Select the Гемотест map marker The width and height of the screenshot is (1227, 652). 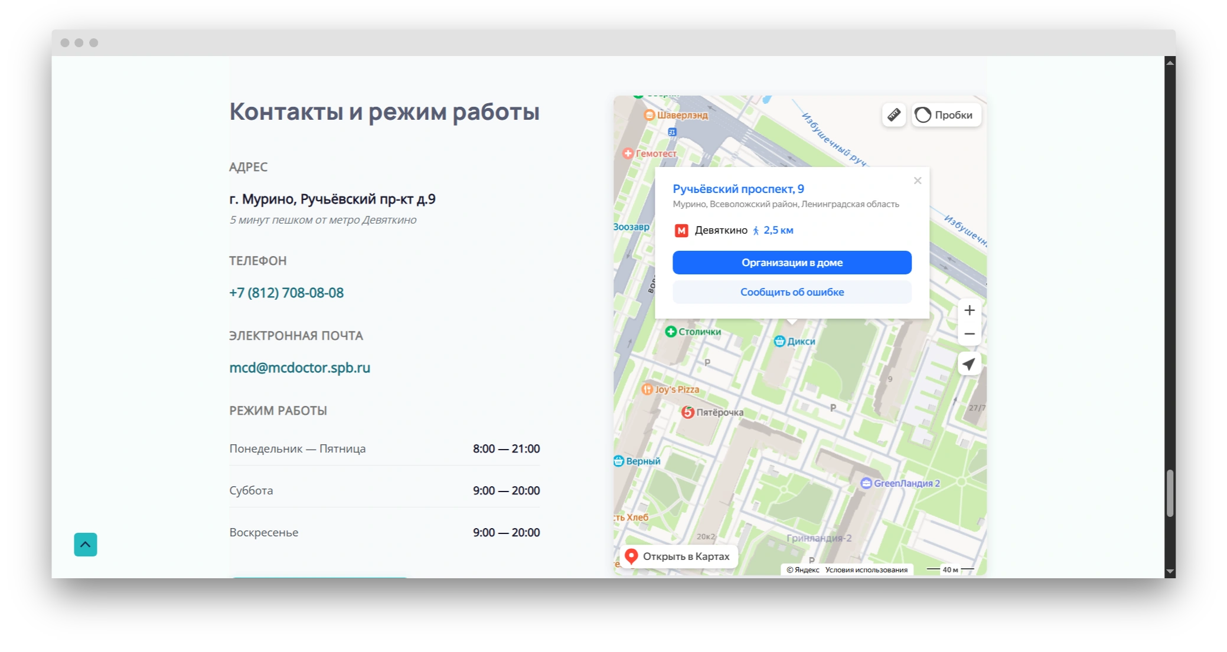pos(650,153)
